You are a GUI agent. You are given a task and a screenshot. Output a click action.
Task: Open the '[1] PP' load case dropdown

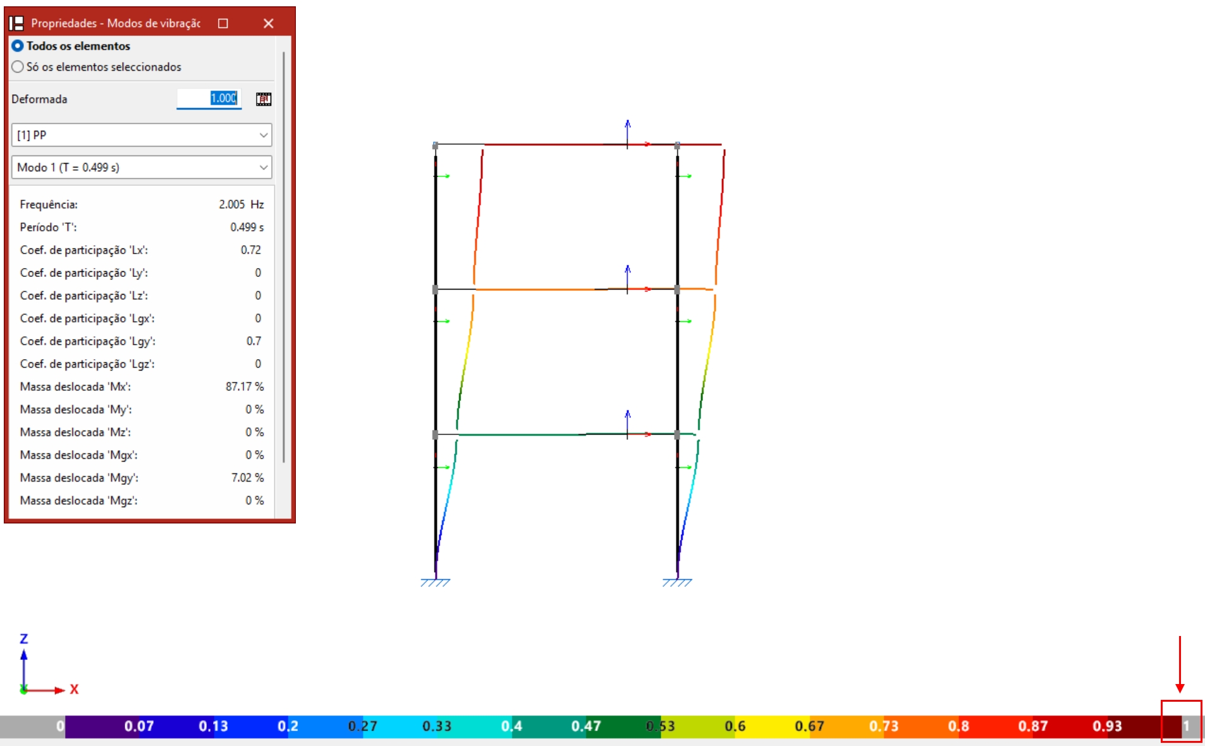click(x=142, y=135)
